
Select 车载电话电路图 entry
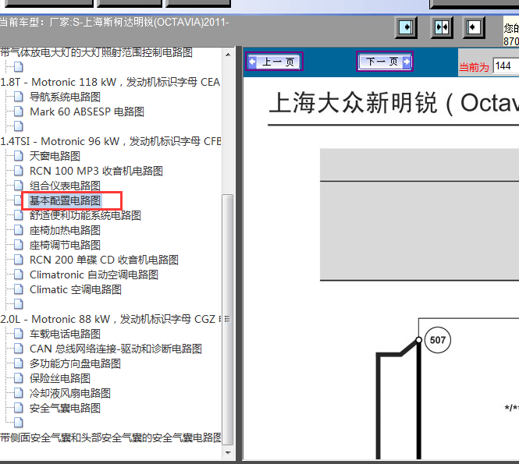65,334
